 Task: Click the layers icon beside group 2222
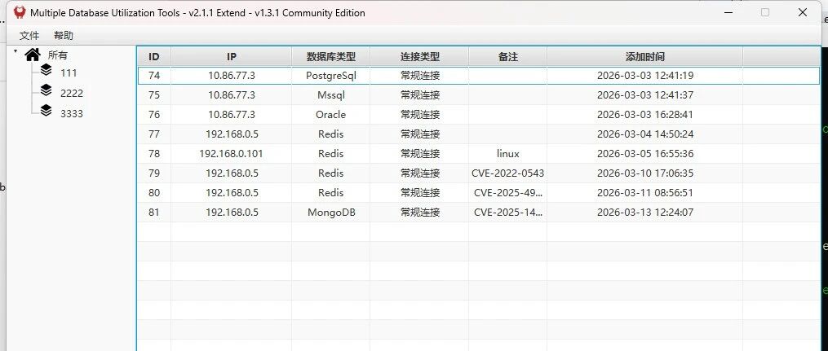pyautogui.click(x=46, y=90)
